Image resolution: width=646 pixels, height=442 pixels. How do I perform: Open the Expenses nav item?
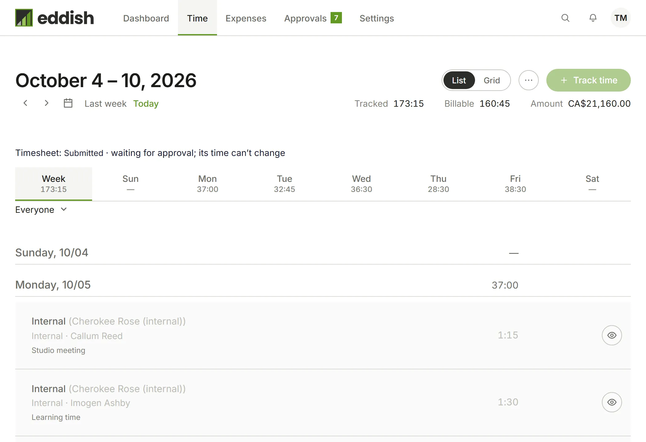[x=246, y=18]
